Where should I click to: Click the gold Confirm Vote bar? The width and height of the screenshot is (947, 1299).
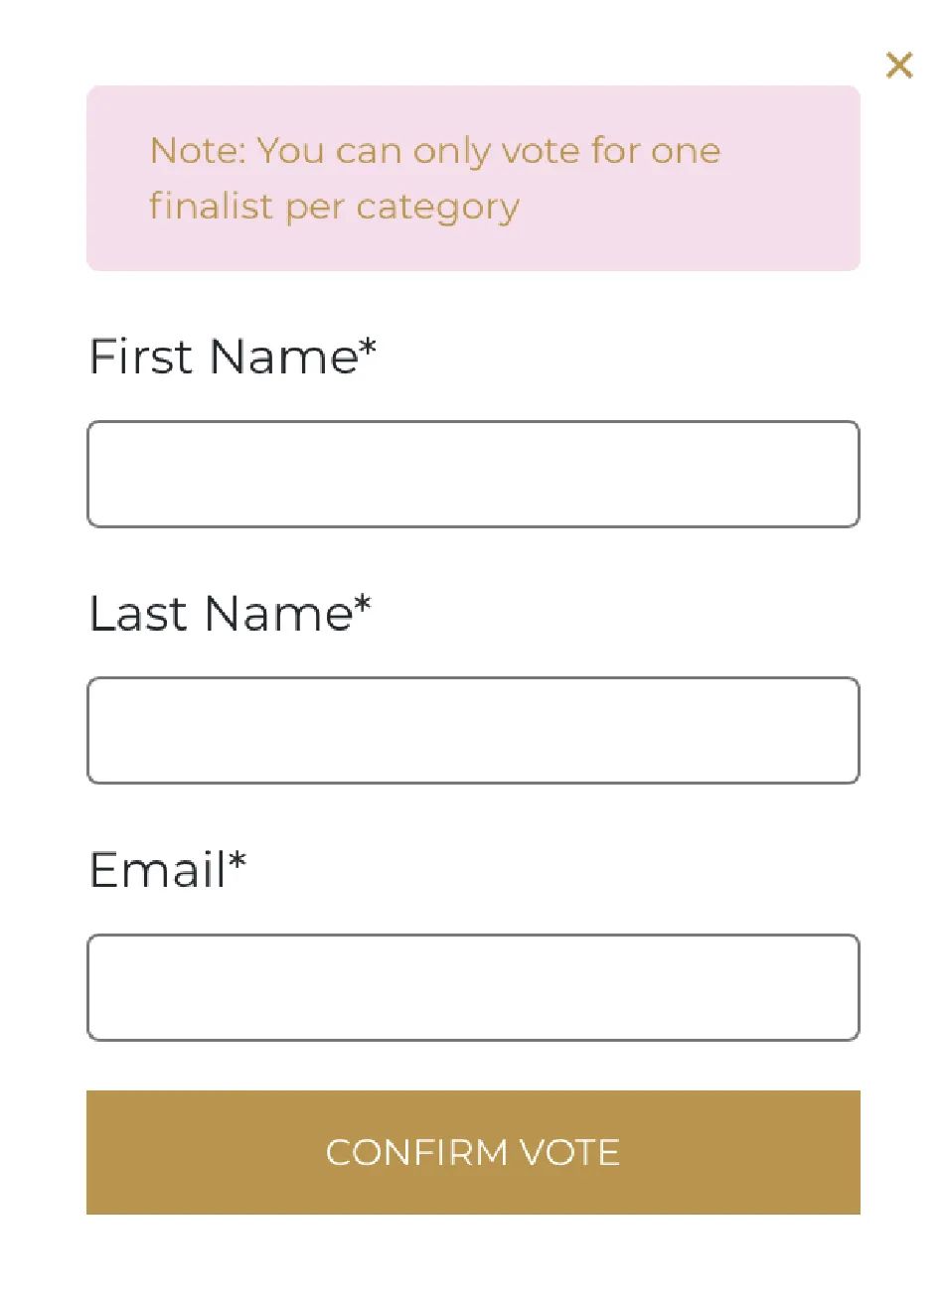[x=473, y=1152]
